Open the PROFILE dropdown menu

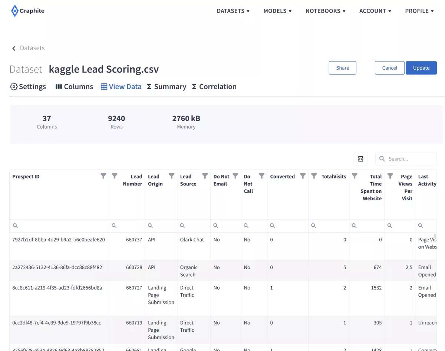[x=419, y=11]
